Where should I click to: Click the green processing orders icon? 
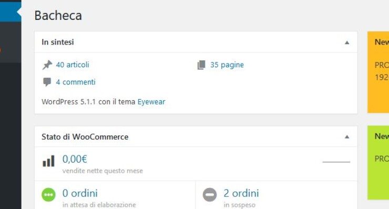click(48, 195)
